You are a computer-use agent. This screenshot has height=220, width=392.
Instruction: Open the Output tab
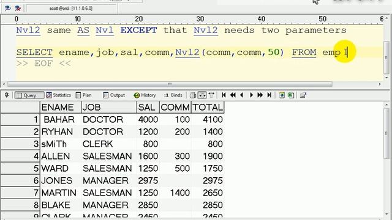114,95
